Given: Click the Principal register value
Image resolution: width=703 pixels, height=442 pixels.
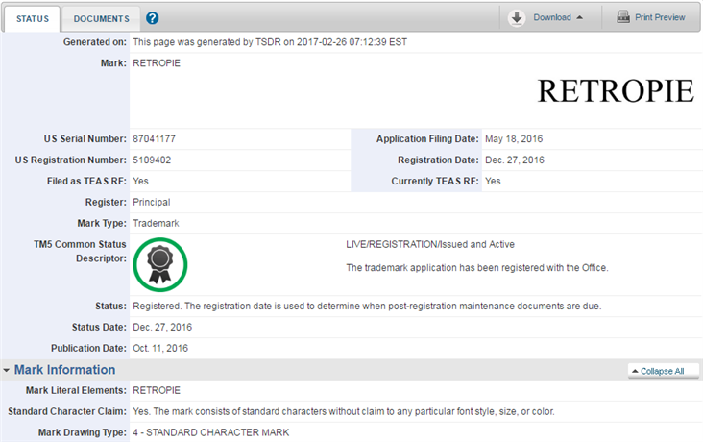Looking at the screenshot, I should 152,203.
